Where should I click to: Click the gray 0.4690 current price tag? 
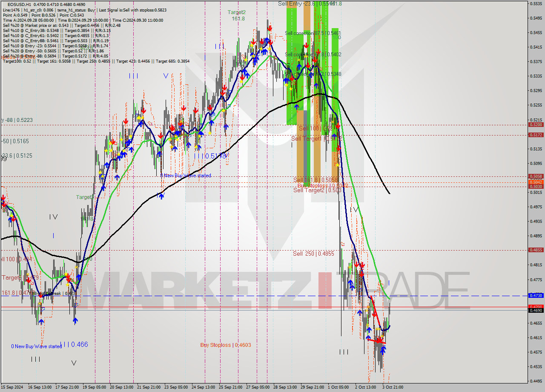point(536,310)
